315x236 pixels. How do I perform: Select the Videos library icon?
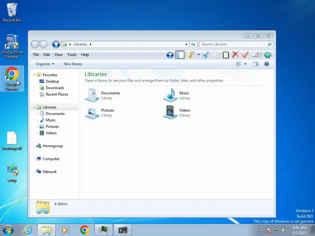click(x=170, y=112)
